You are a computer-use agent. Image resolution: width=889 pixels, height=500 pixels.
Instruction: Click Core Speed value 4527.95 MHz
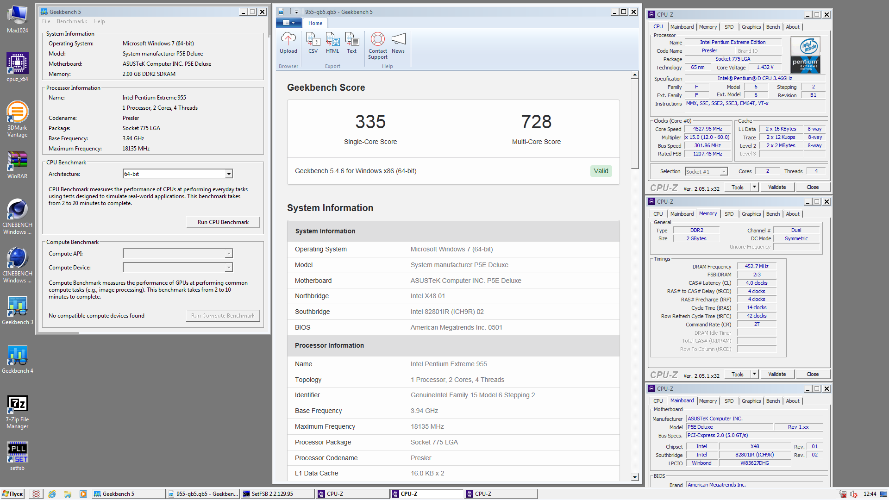point(707,129)
